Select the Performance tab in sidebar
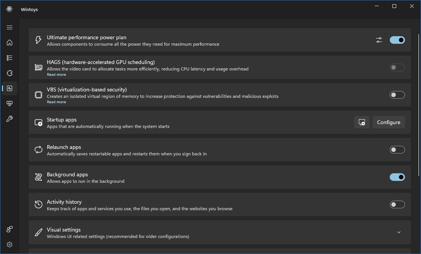 click(x=10, y=88)
